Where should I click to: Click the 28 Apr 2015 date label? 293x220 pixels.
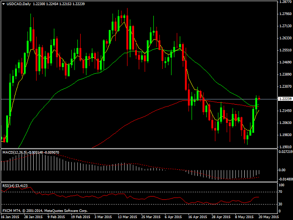coord(221,217)
